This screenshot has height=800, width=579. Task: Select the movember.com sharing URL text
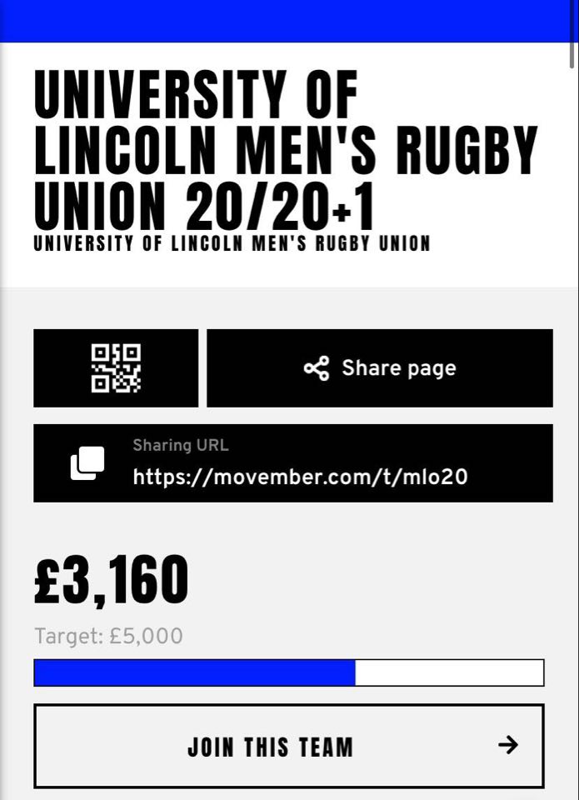tap(300, 477)
